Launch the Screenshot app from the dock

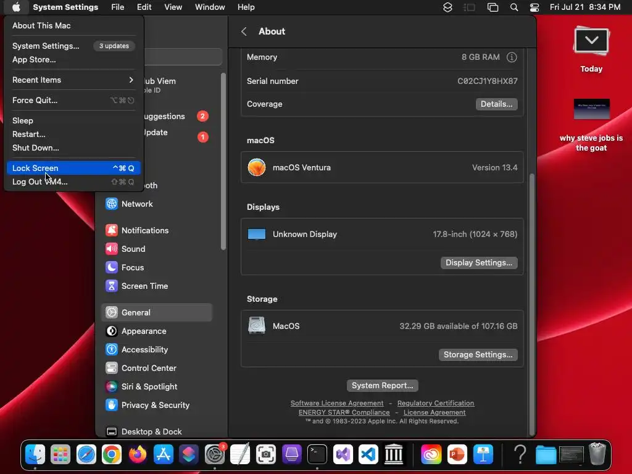point(265,454)
